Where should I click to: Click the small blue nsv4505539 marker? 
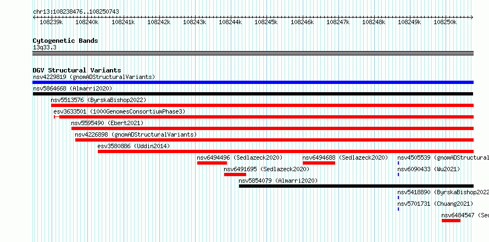pos(398,163)
